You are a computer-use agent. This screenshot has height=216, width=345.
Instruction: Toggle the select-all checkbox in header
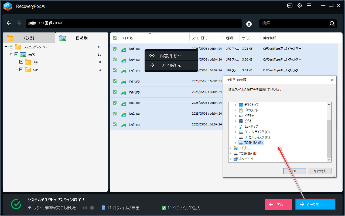tap(115, 38)
